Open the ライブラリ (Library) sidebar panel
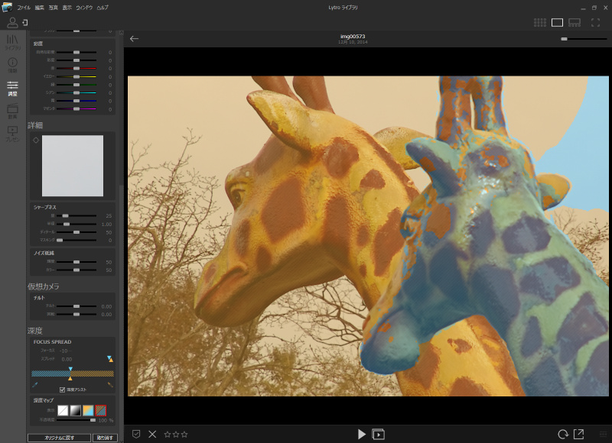 12,43
